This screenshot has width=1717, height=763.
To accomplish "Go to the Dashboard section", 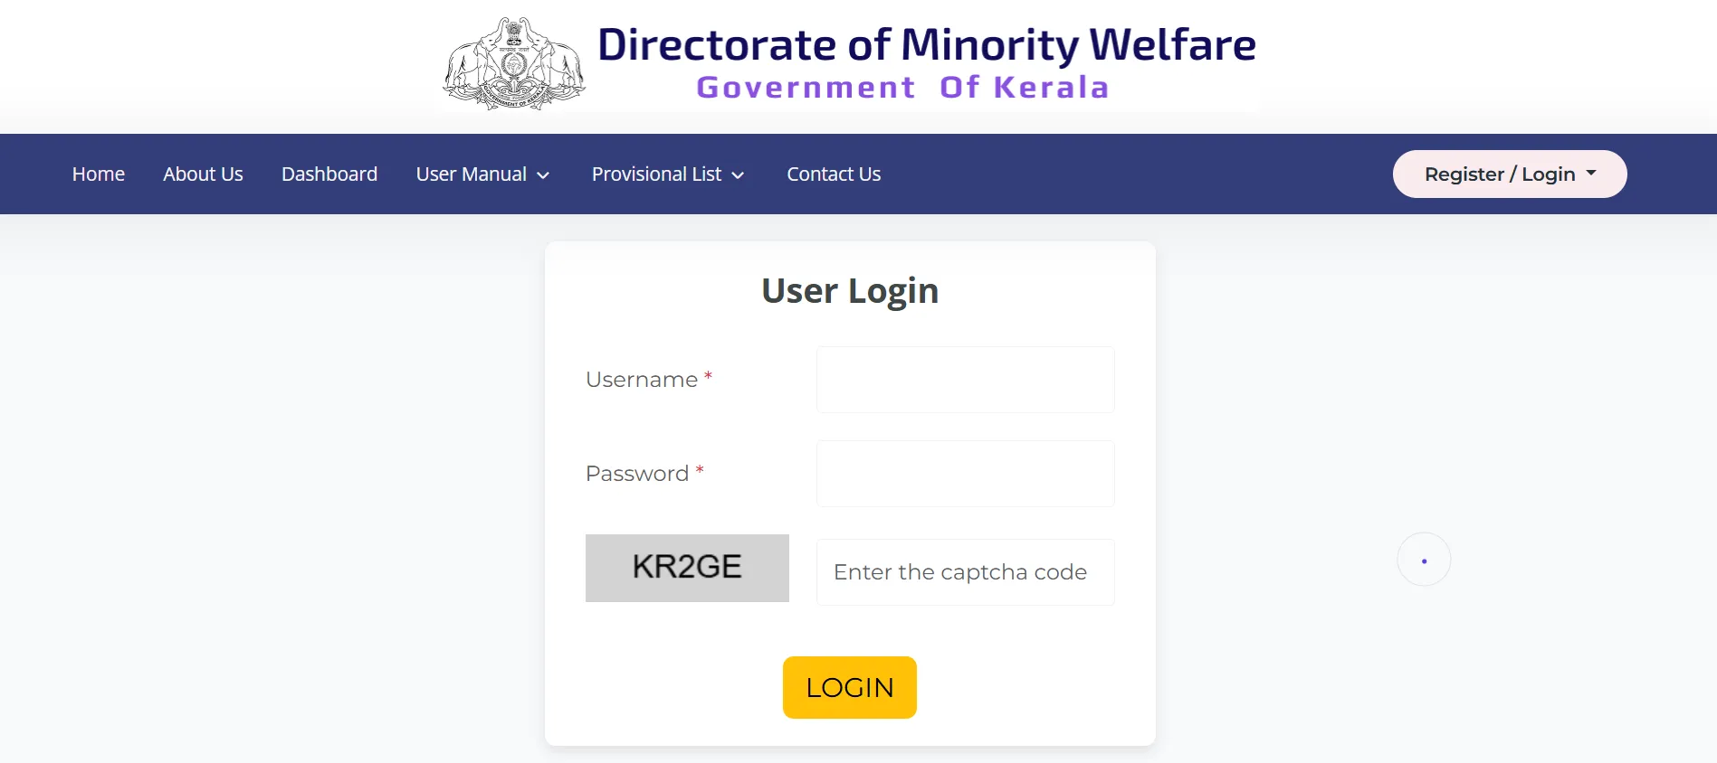I will (x=329, y=174).
